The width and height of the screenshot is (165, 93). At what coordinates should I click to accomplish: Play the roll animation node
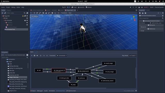point(38,70)
